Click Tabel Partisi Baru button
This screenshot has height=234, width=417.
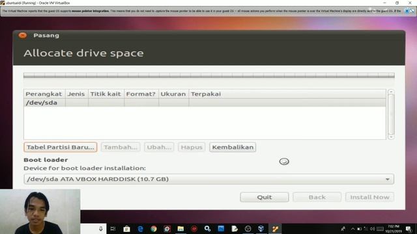coord(61,148)
